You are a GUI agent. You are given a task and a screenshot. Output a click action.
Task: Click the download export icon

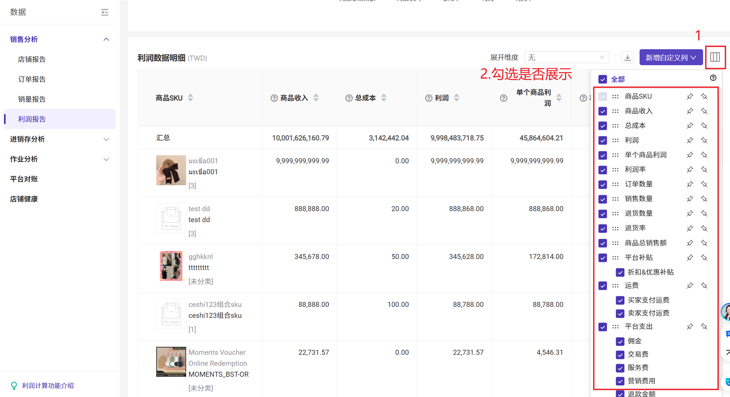627,58
